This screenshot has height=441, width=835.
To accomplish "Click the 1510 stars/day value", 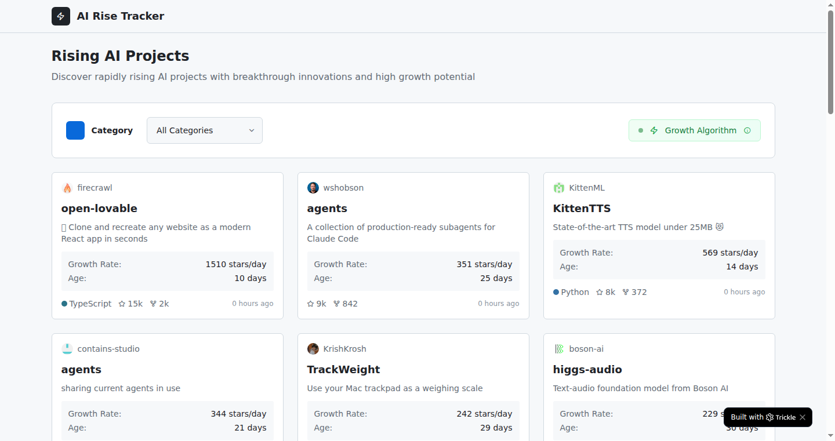I will (236, 264).
